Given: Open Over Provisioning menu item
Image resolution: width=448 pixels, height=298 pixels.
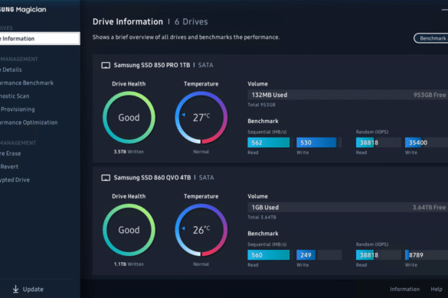Looking at the screenshot, I should click(x=18, y=109).
